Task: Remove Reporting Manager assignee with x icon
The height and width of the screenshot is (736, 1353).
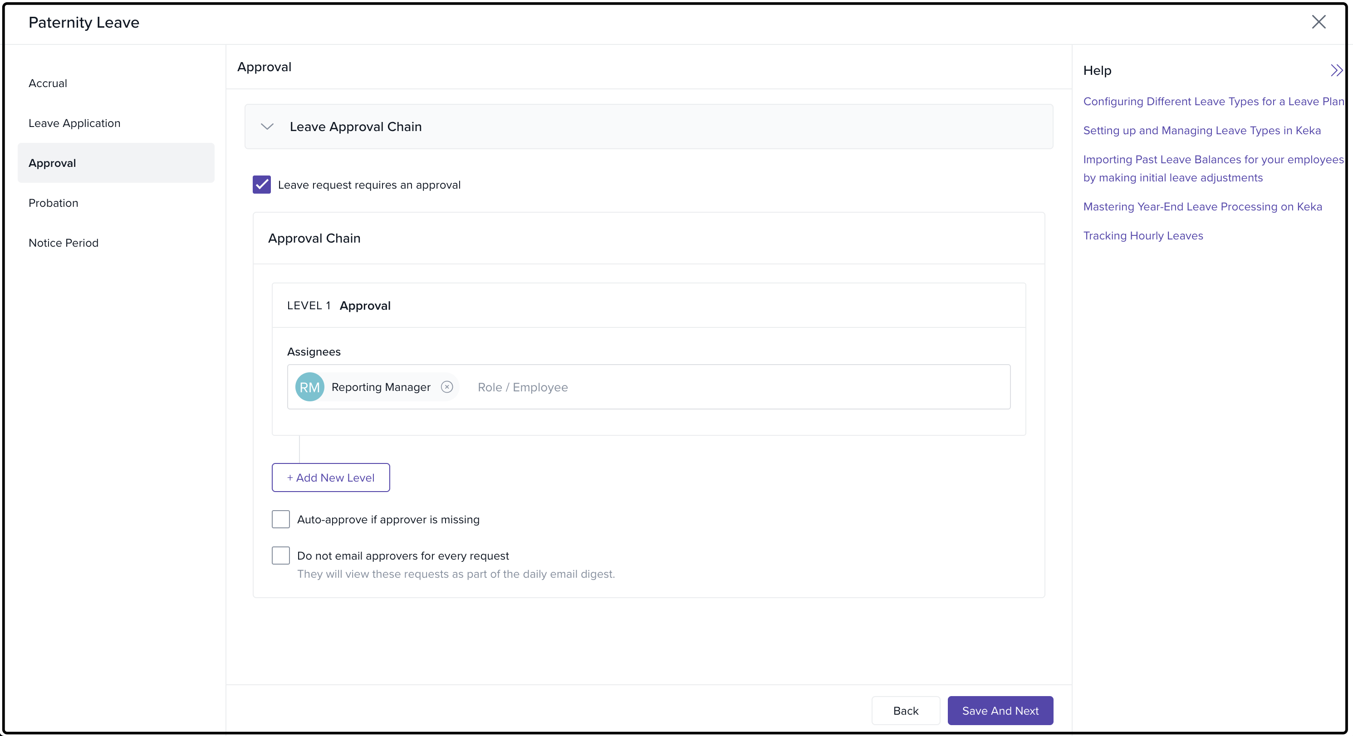Action: pos(446,387)
